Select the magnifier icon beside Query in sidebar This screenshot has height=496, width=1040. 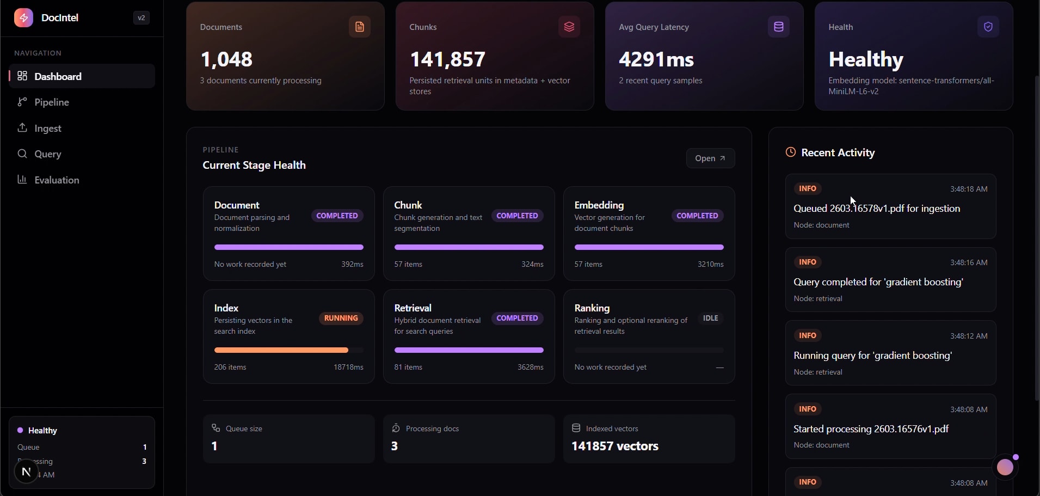(22, 154)
